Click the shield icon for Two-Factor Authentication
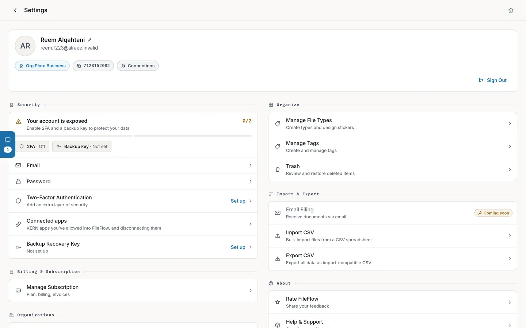This screenshot has height=328, width=526. [x=18, y=201]
